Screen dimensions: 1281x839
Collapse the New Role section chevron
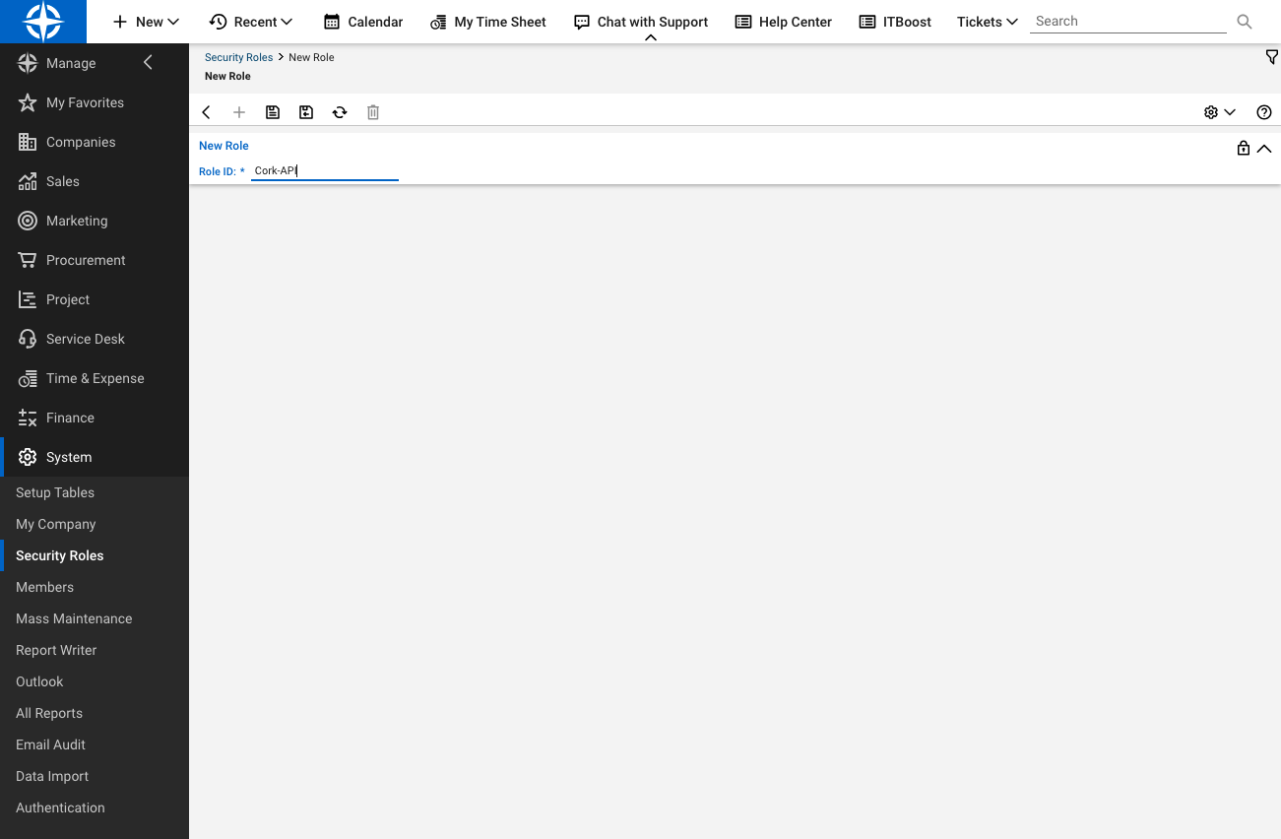tap(1264, 149)
